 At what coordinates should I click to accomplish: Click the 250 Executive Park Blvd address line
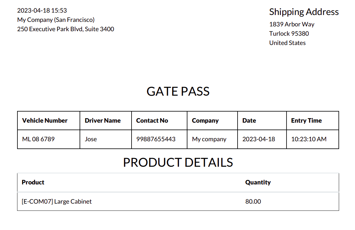coord(65,29)
